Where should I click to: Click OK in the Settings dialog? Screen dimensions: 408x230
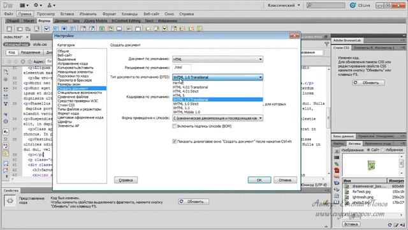[x=259, y=180]
